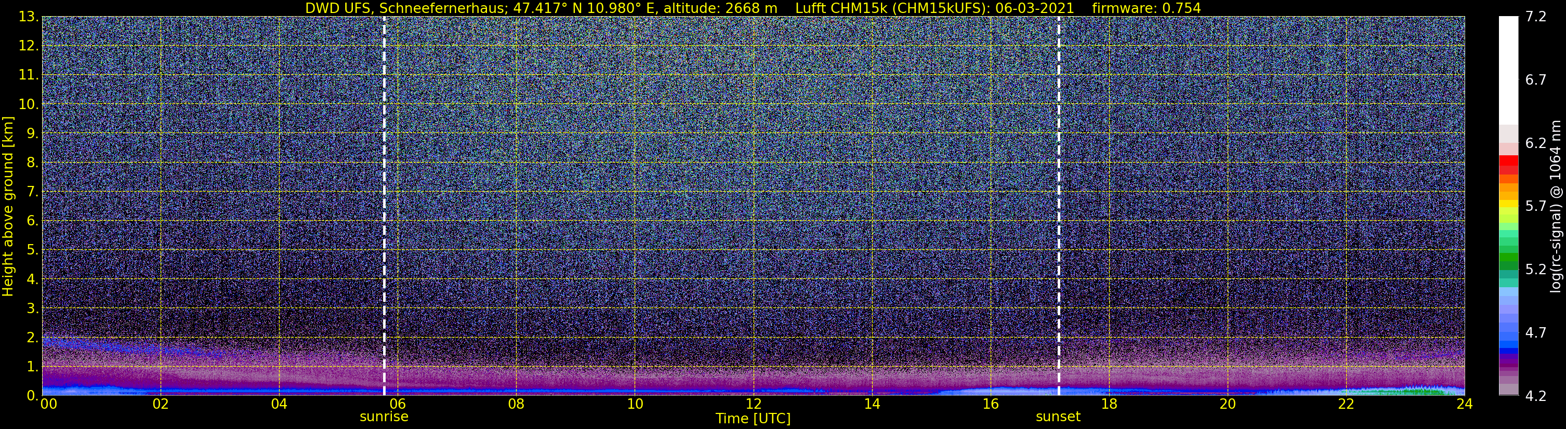Image resolution: width=1566 pixels, height=429 pixels.
Task: Click the '3.' height axis tick label
Action: click(33, 308)
